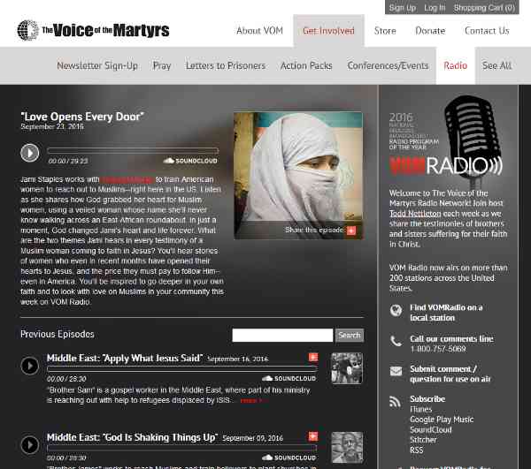Open the Donate page

430,31
